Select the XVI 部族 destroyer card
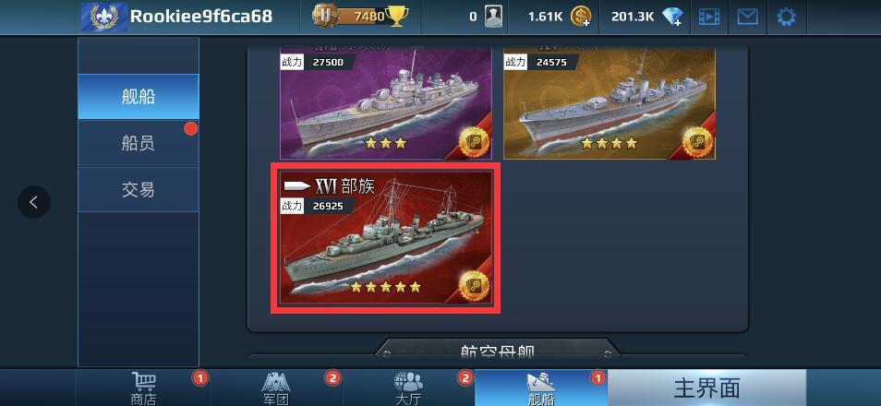This screenshot has width=881, height=406. 385,238
